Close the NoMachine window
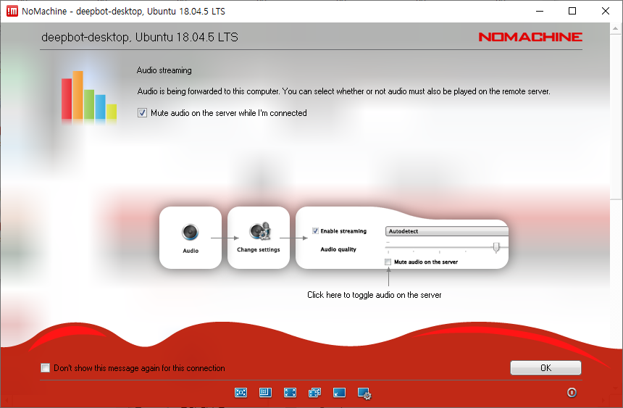The height and width of the screenshot is (408, 623). (x=606, y=11)
